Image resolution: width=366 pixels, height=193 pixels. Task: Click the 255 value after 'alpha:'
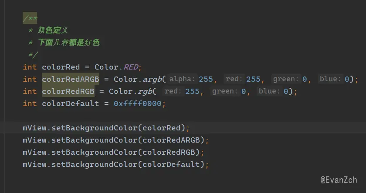(206, 80)
